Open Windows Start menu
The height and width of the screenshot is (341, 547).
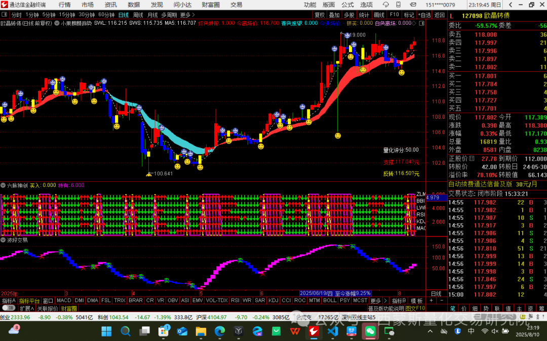coord(106,331)
